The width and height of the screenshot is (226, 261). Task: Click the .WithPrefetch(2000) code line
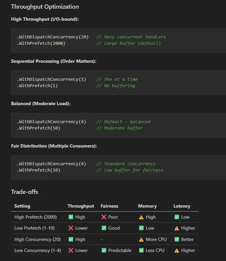pos(41,43)
